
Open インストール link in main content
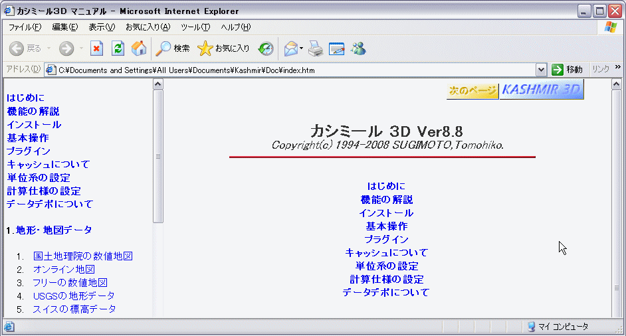tap(386, 212)
